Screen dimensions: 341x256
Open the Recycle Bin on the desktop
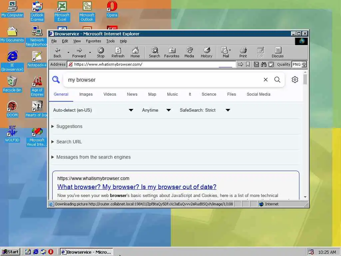(x=12, y=84)
